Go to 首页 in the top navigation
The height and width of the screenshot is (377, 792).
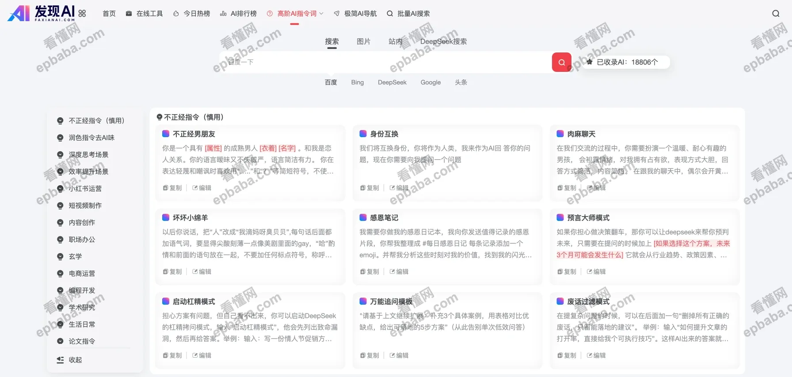pyautogui.click(x=109, y=14)
